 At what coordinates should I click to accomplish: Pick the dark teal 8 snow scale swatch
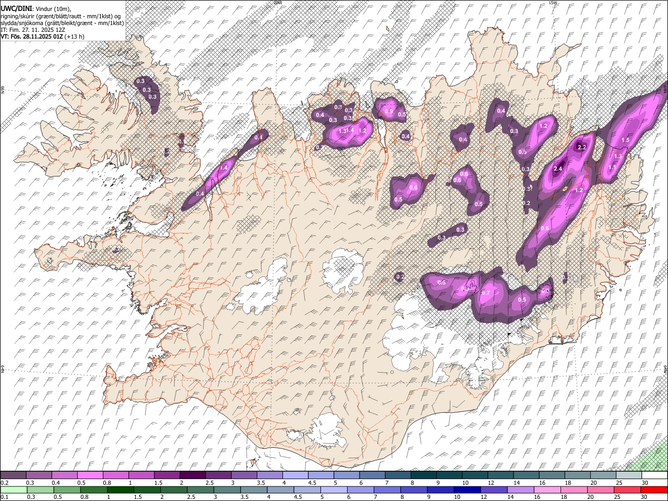(x=423, y=475)
